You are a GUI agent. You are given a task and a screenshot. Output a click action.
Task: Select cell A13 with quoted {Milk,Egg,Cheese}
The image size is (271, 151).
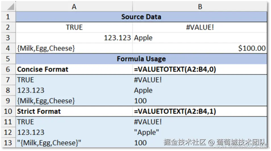[74, 143]
